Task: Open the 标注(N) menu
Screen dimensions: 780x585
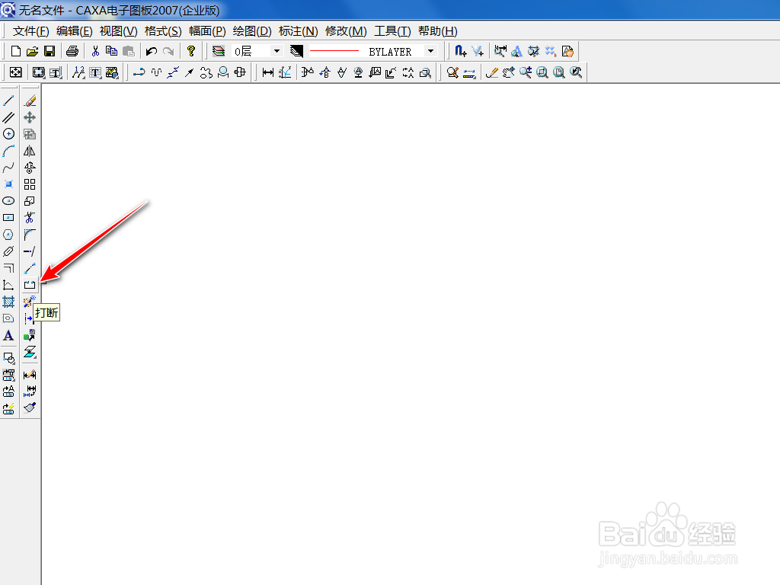Action: point(299,31)
